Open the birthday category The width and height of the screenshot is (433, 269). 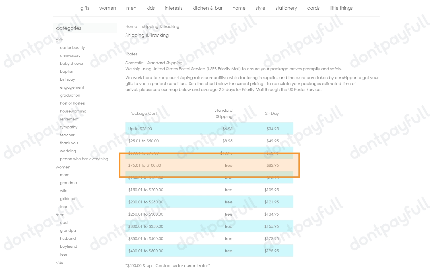pyautogui.click(x=67, y=80)
